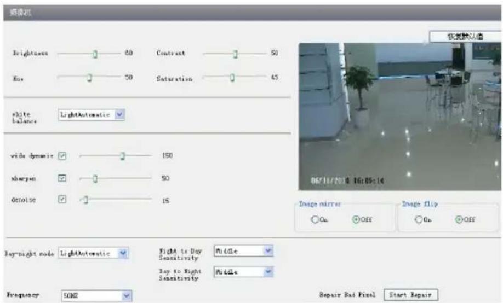503x303 pixels.
Task: Expand the Day-night mode dropdown
Action: point(93,253)
